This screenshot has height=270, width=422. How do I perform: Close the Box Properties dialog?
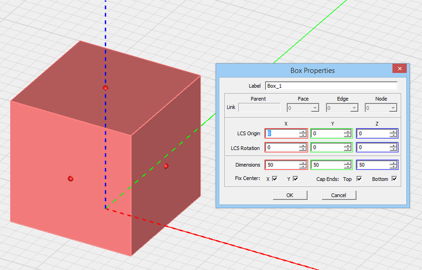click(x=399, y=70)
